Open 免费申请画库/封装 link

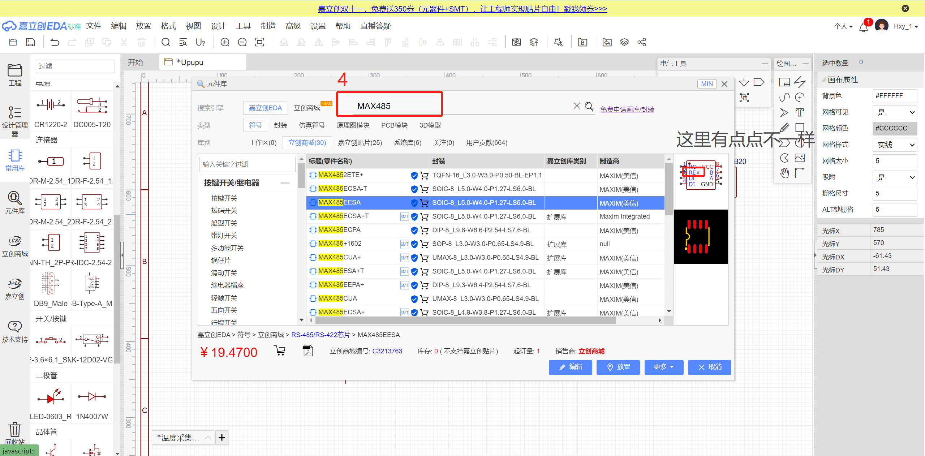[627, 109]
